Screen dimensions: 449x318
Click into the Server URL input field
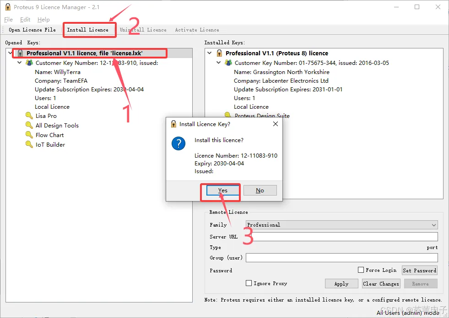341,237
